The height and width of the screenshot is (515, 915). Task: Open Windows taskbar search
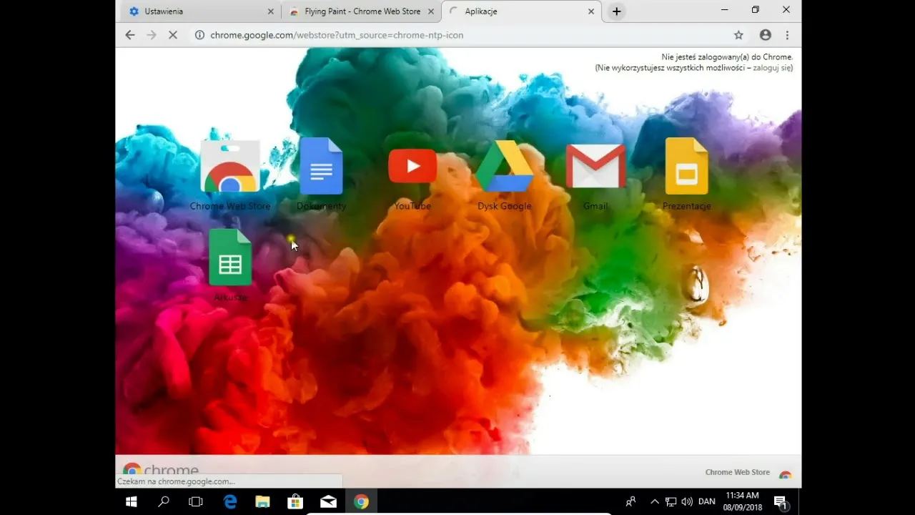click(164, 502)
